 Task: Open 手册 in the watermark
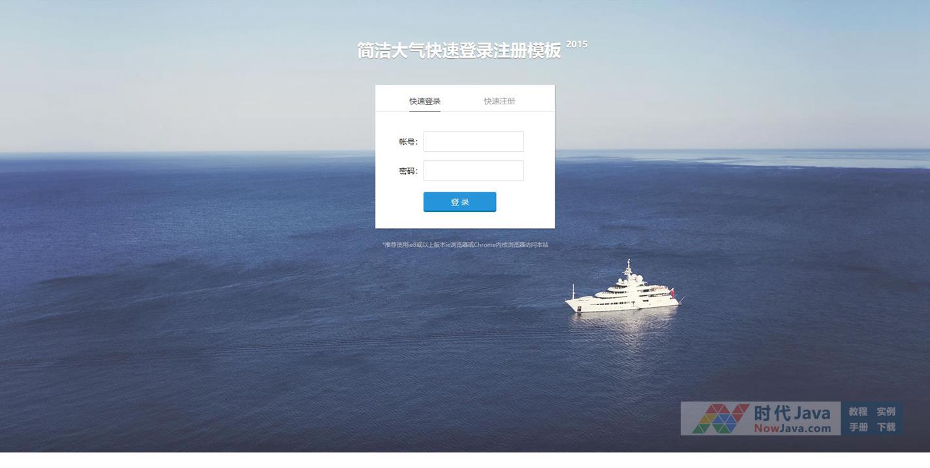[x=858, y=427]
